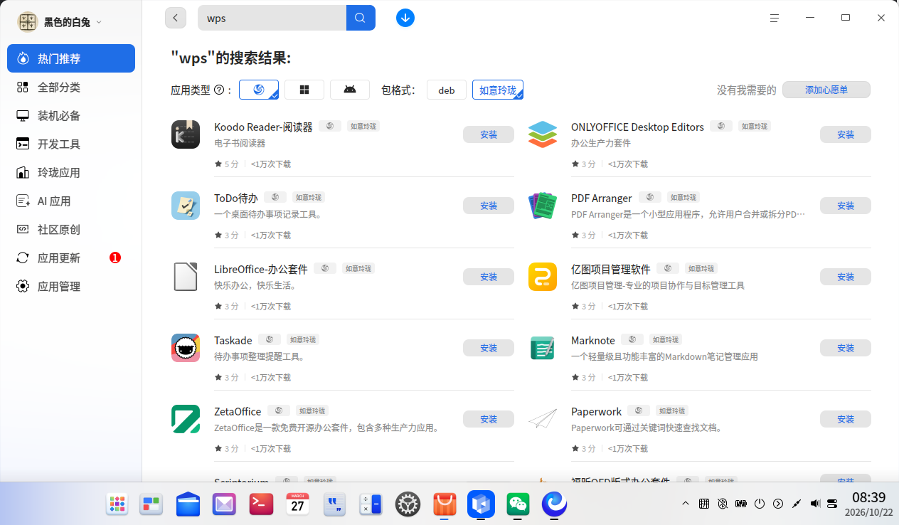Click the clock showing 08:39
Image resolution: width=899 pixels, height=525 pixels.
coord(868,497)
